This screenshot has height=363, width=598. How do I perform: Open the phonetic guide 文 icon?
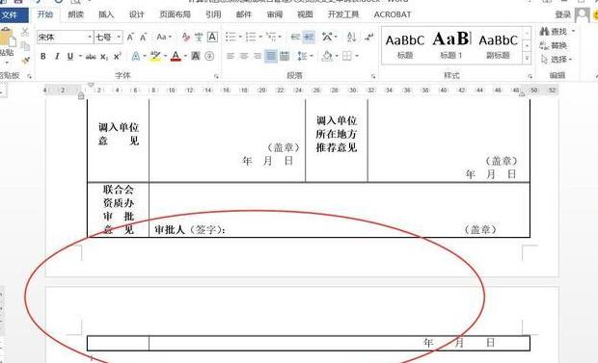pos(199,37)
